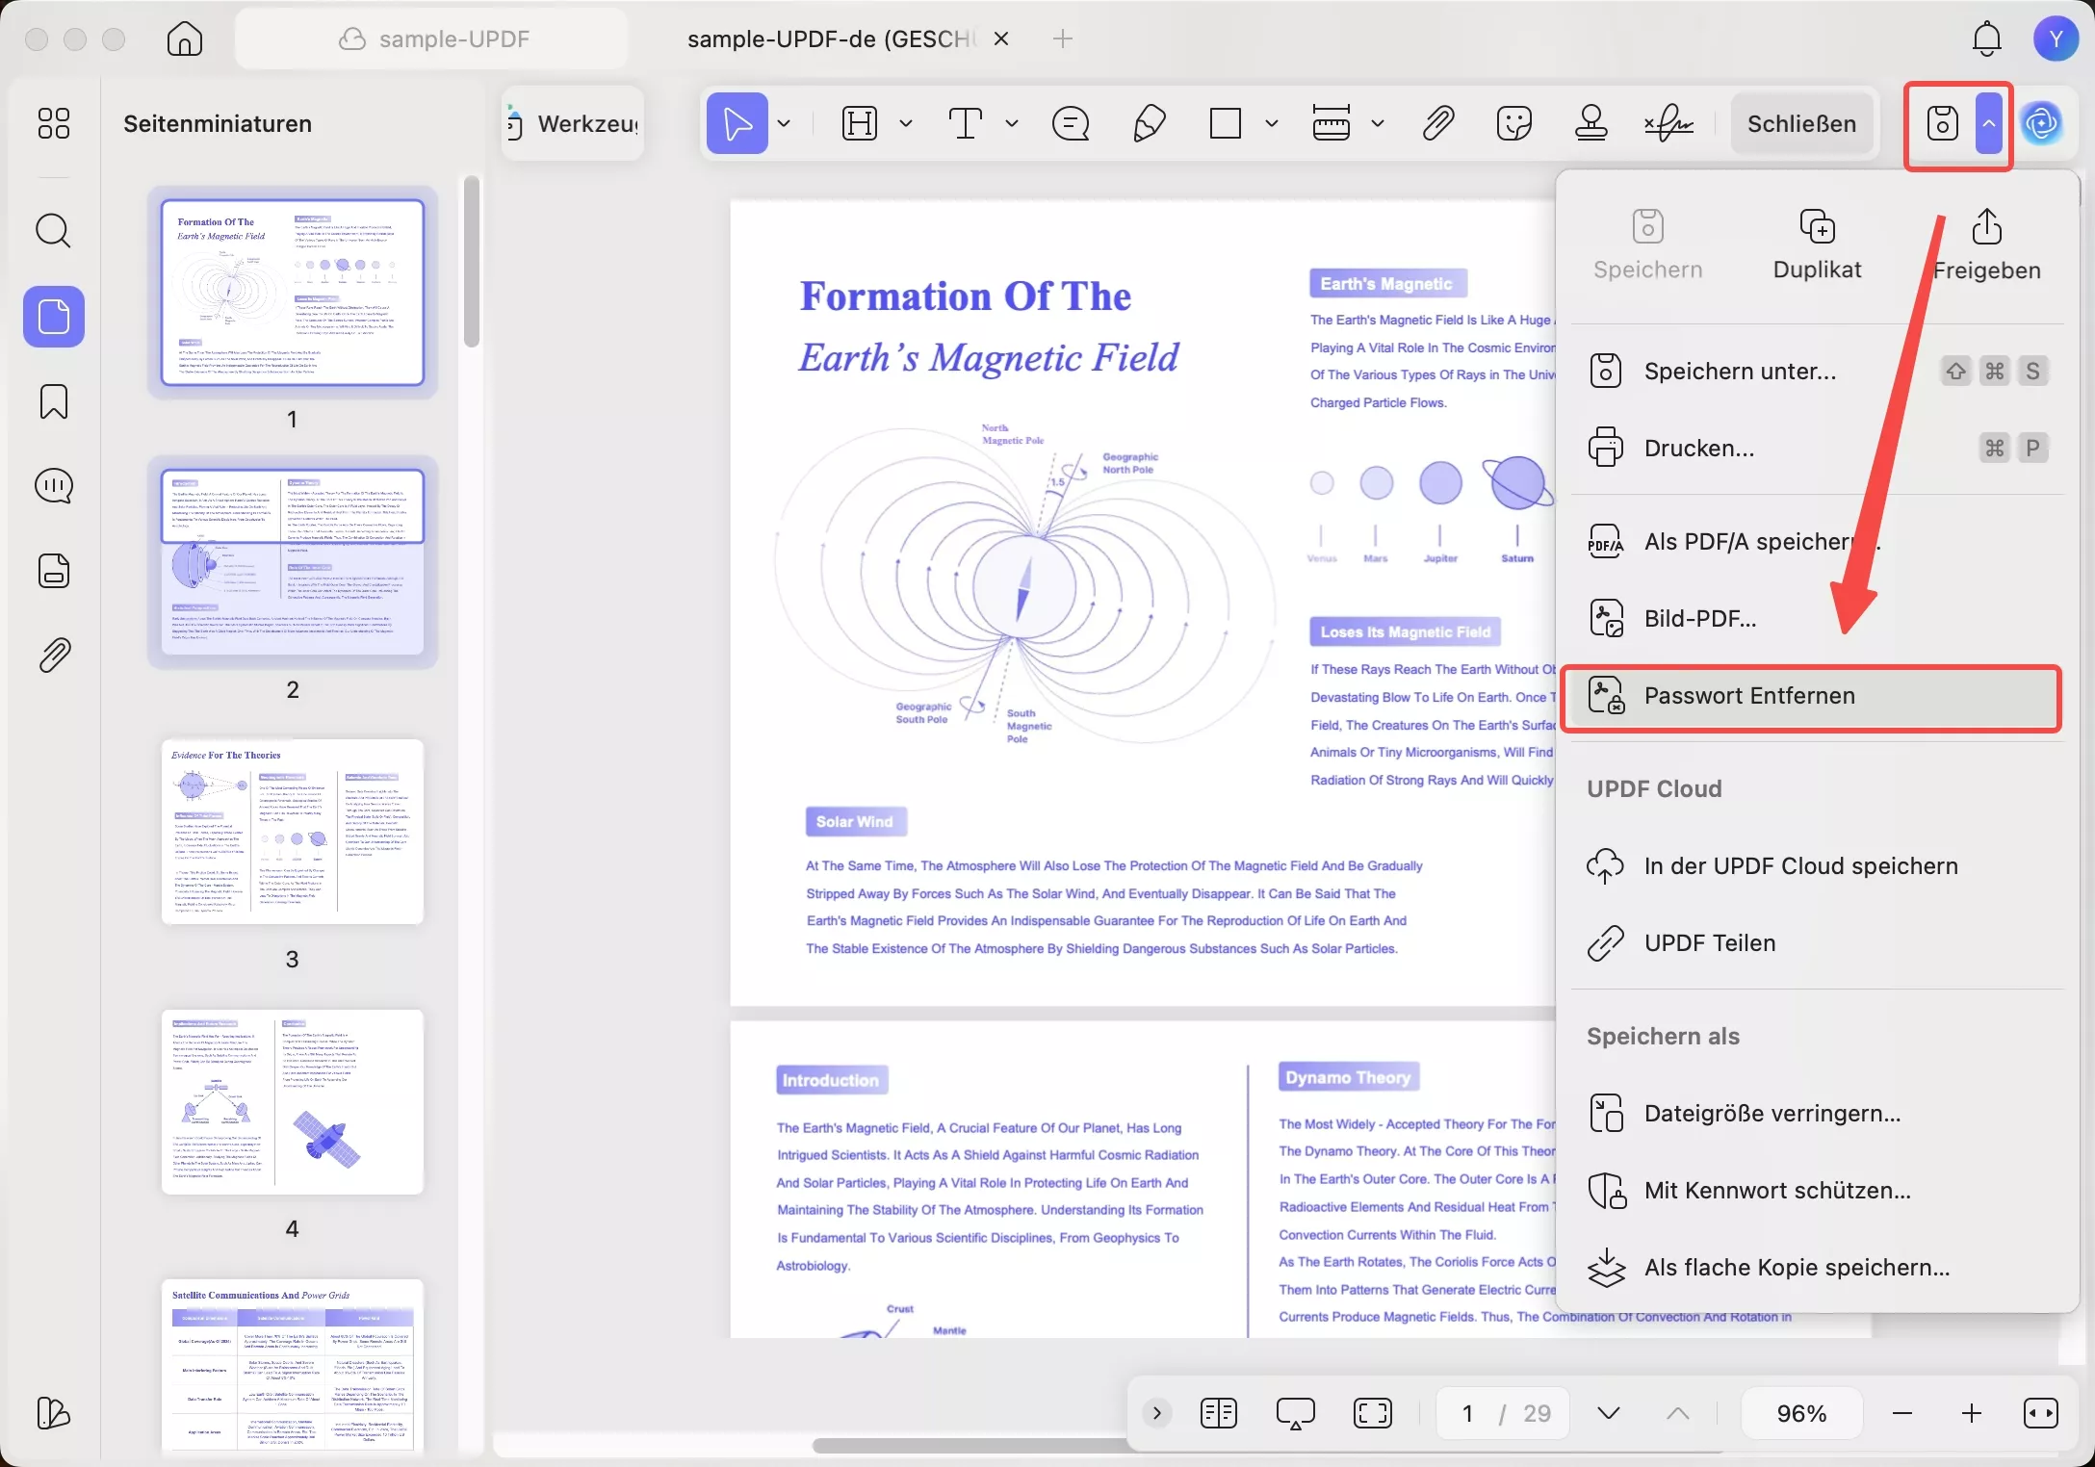Select the signature tool icon
The image size is (2095, 1467).
(1668, 123)
